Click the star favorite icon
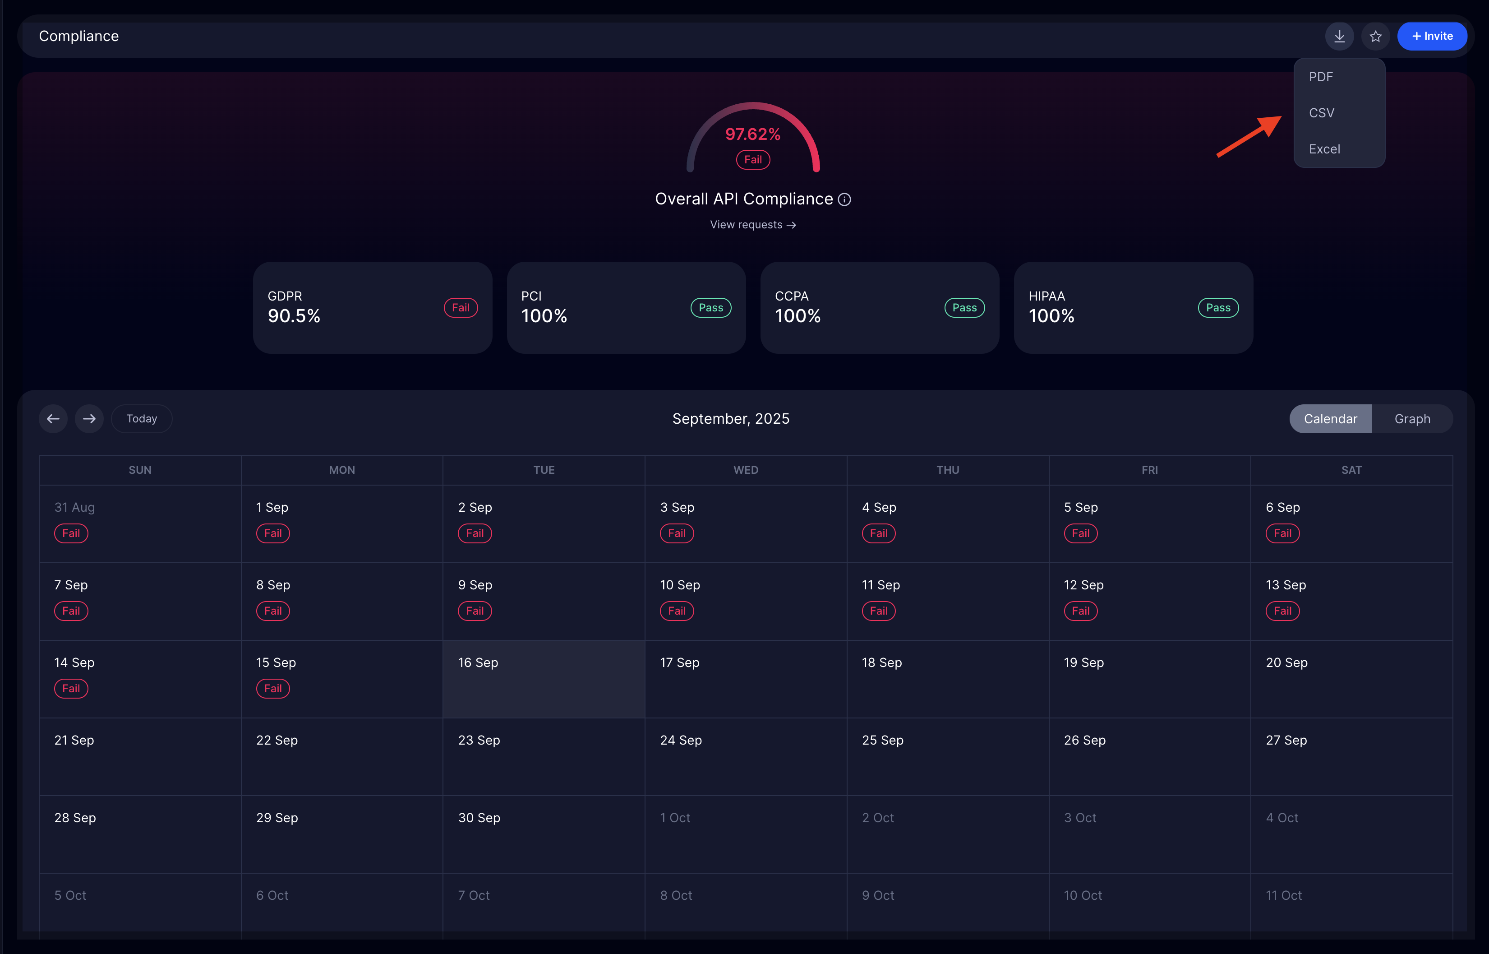 1375,36
